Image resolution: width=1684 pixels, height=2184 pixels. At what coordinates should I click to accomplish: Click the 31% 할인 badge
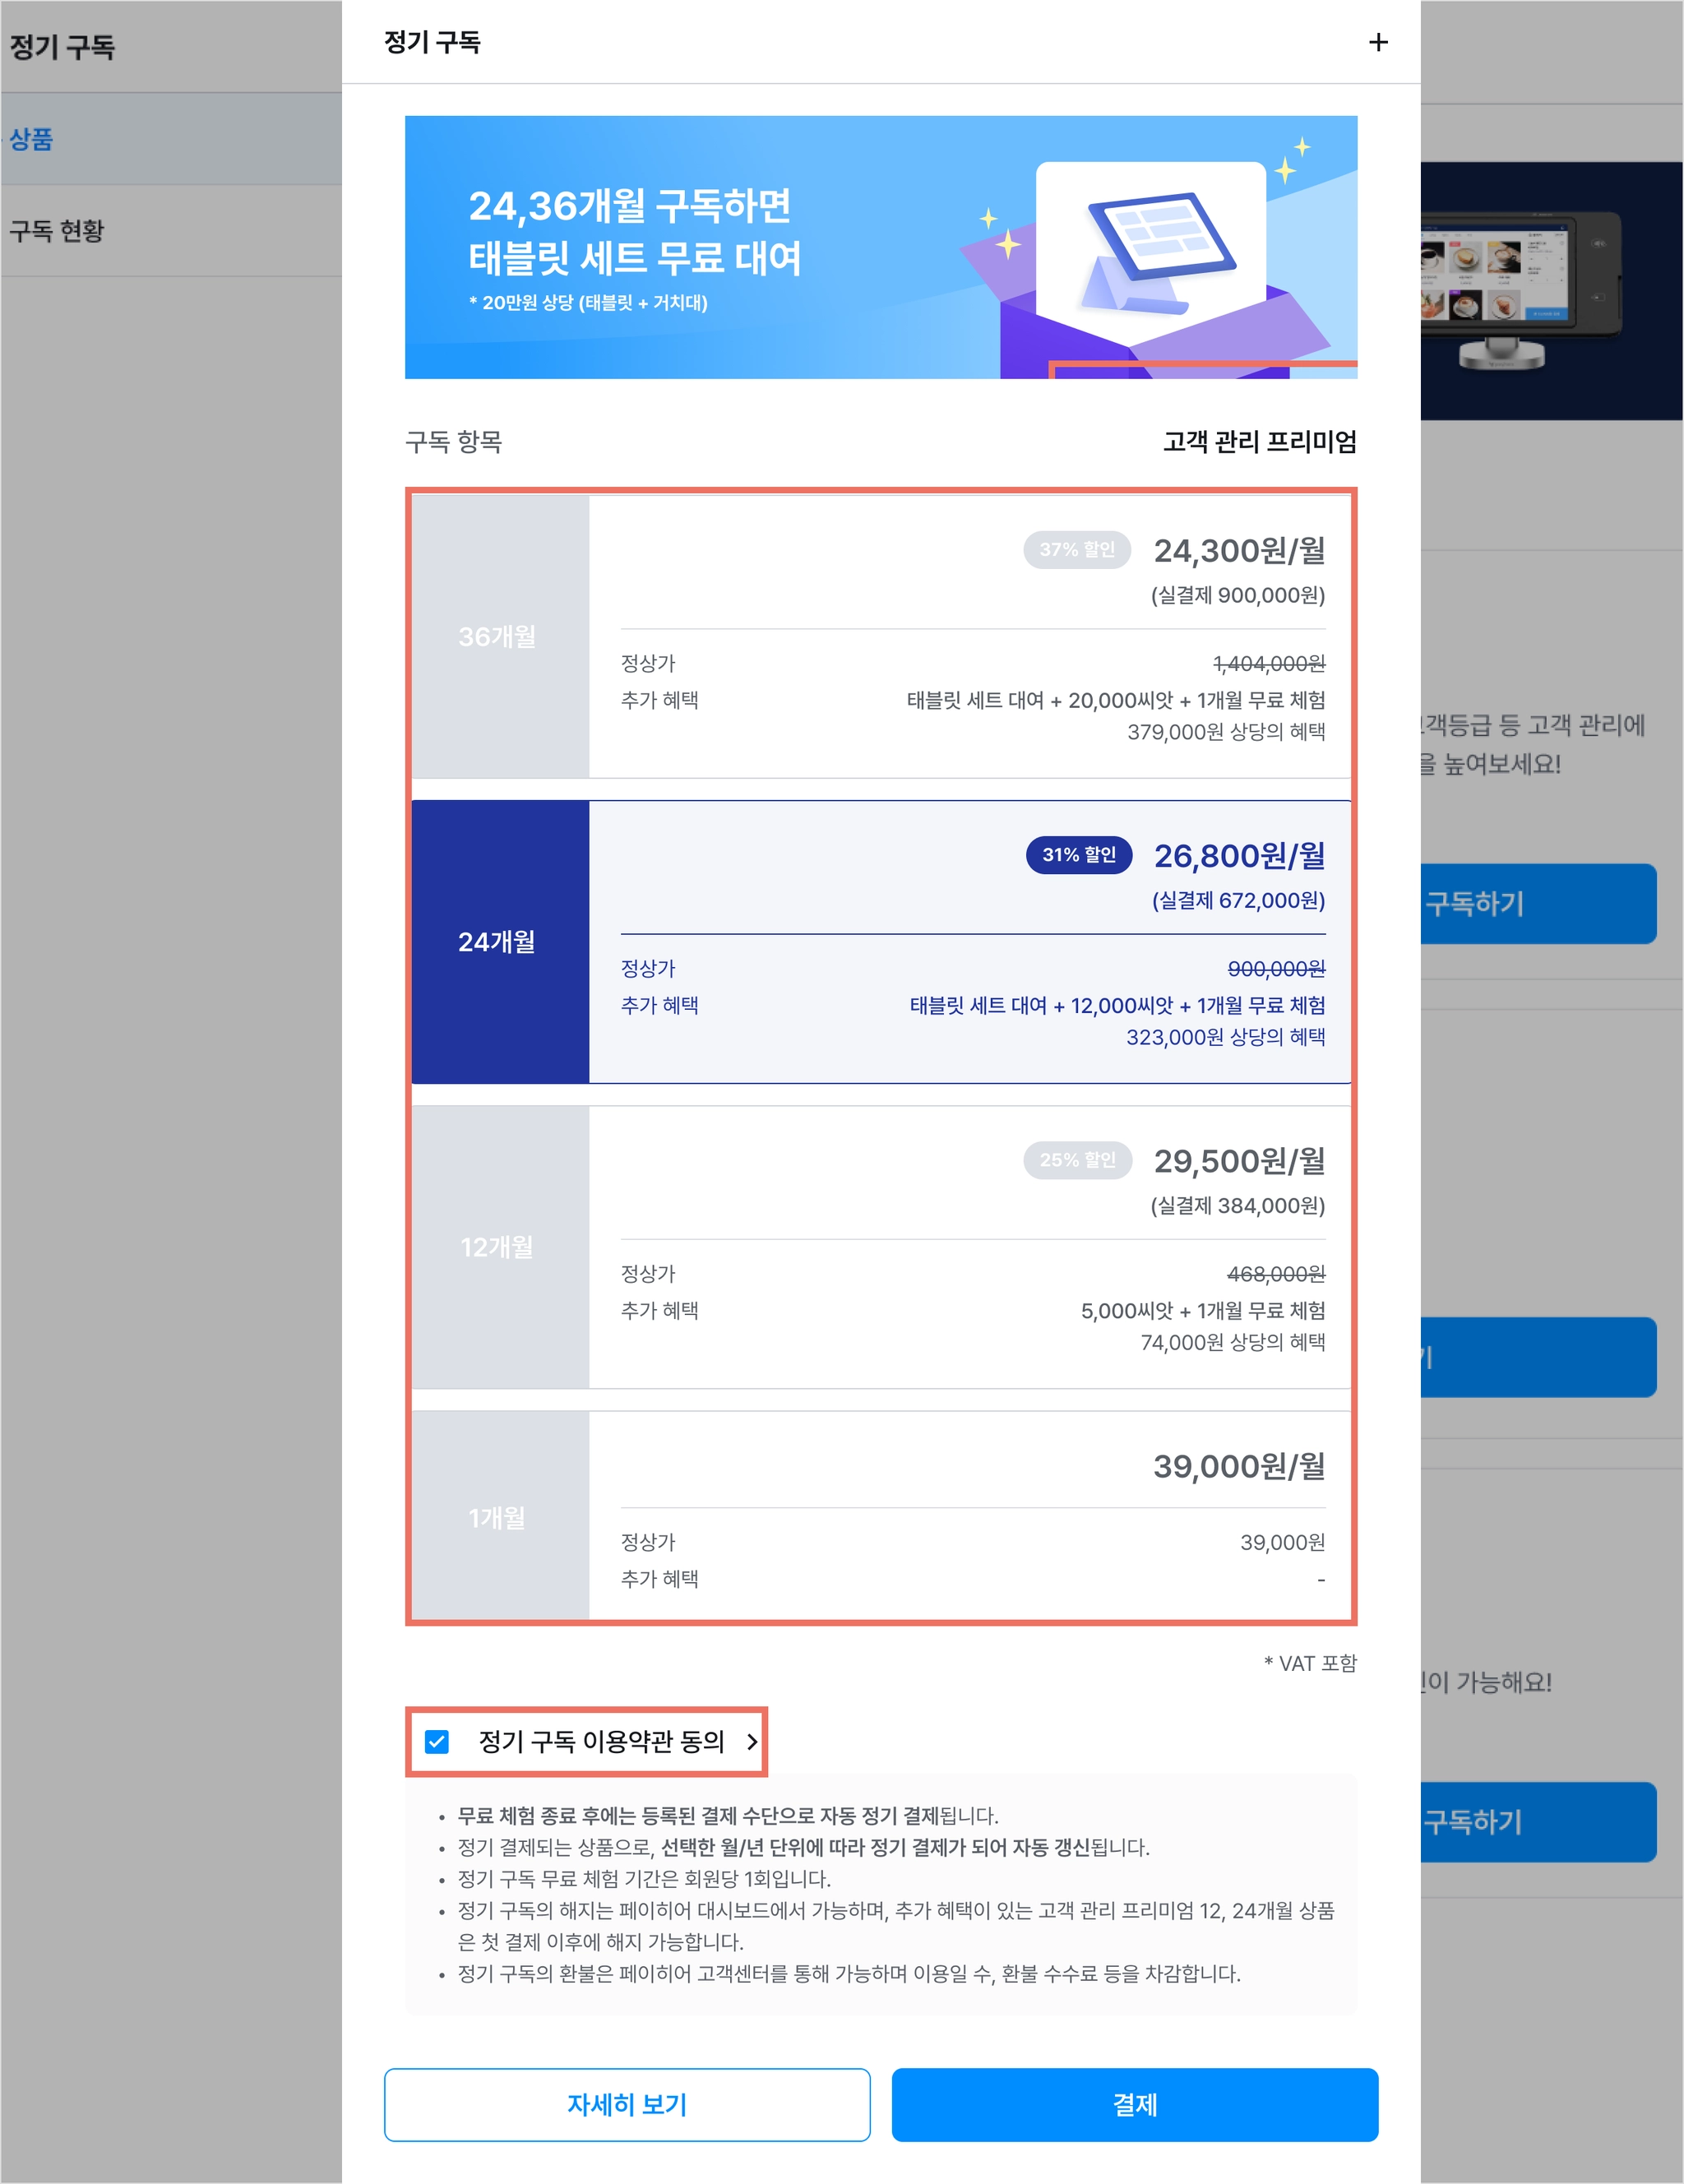(1078, 854)
